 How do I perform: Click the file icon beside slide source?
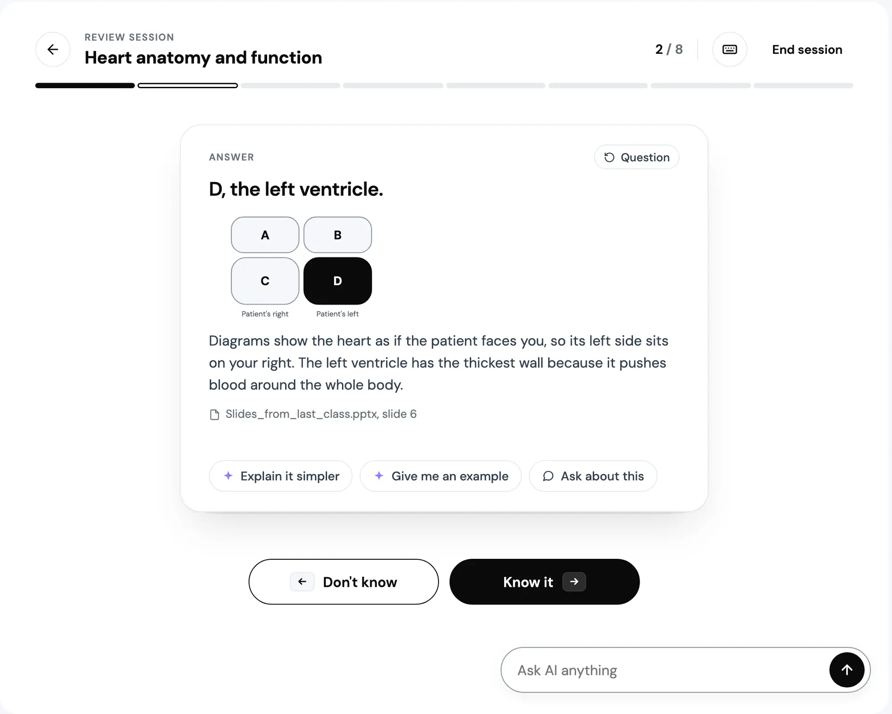coord(214,414)
